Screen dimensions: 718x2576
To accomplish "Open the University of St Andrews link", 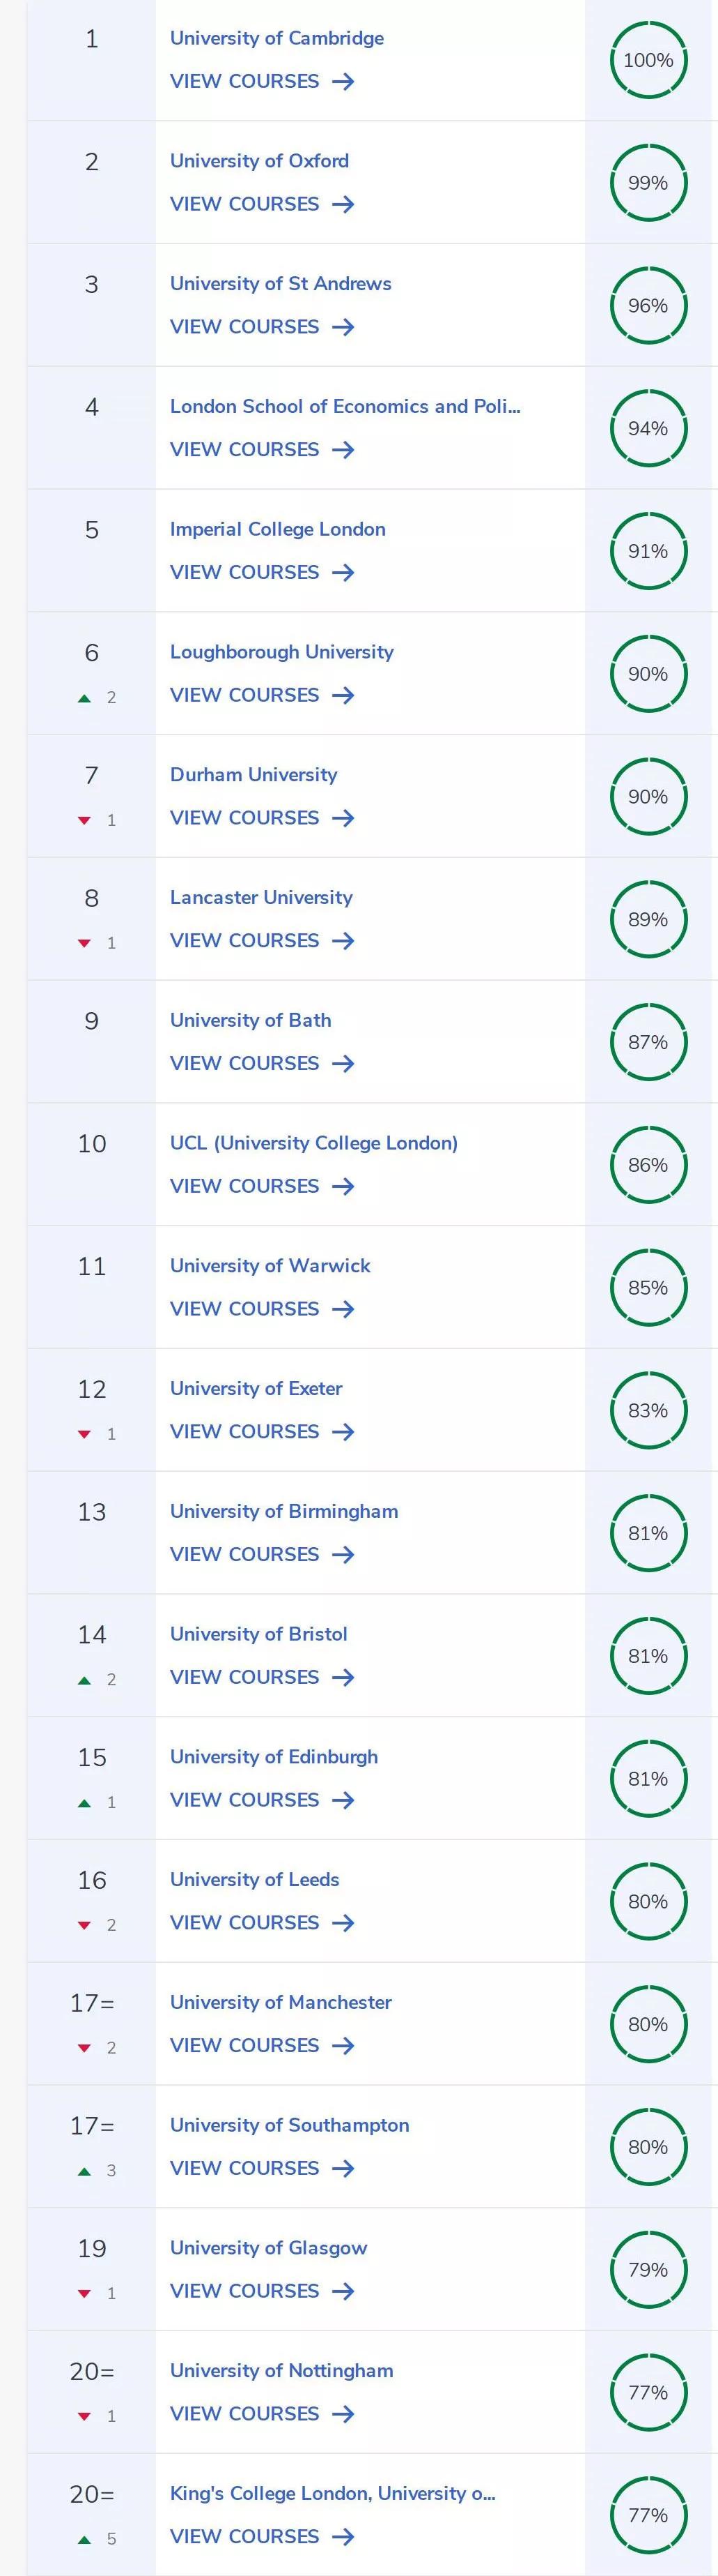I will point(281,283).
